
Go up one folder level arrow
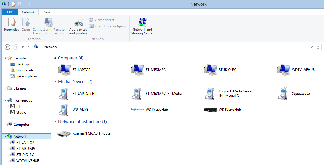[x=29, y=47]
